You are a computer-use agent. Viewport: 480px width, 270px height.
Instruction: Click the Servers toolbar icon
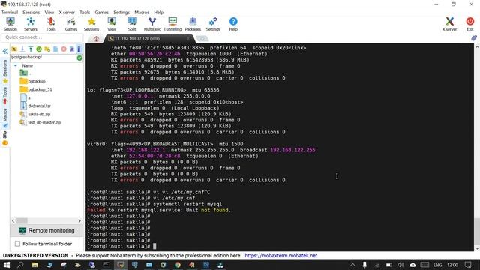click(x=31, y=24)
